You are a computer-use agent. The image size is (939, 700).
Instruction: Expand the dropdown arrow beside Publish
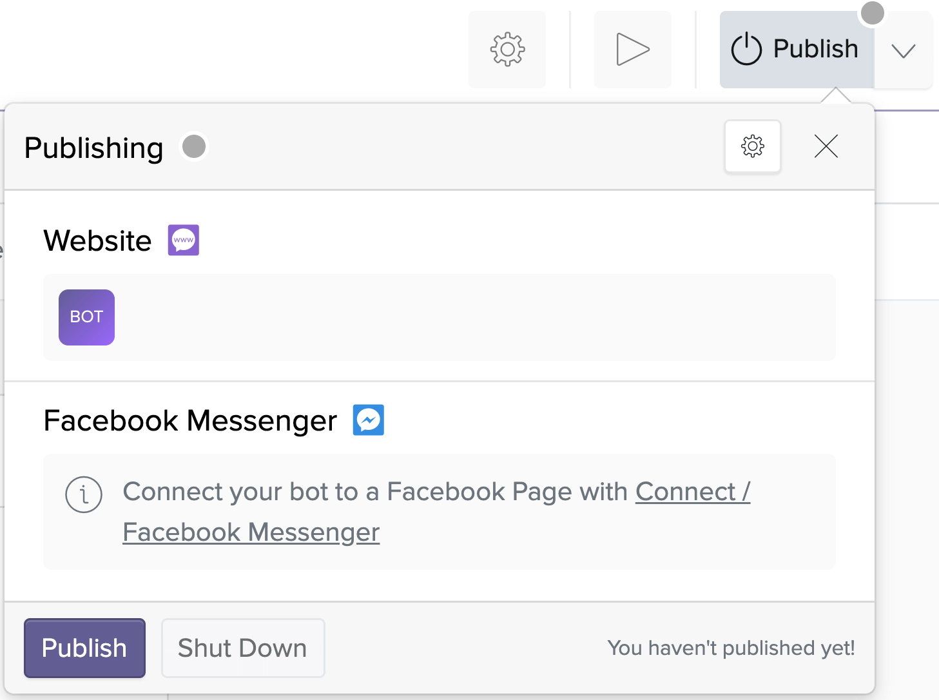pos(904,50)
